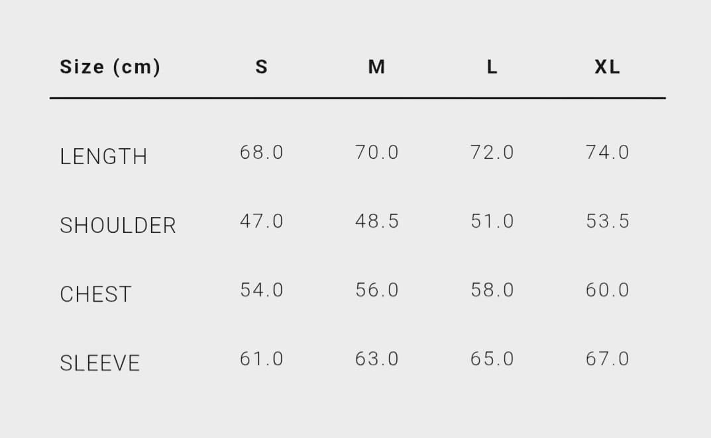This screenshot has height=438, width=711.
Task: Click the Size (cm) header label
Action: coord(110,67)
